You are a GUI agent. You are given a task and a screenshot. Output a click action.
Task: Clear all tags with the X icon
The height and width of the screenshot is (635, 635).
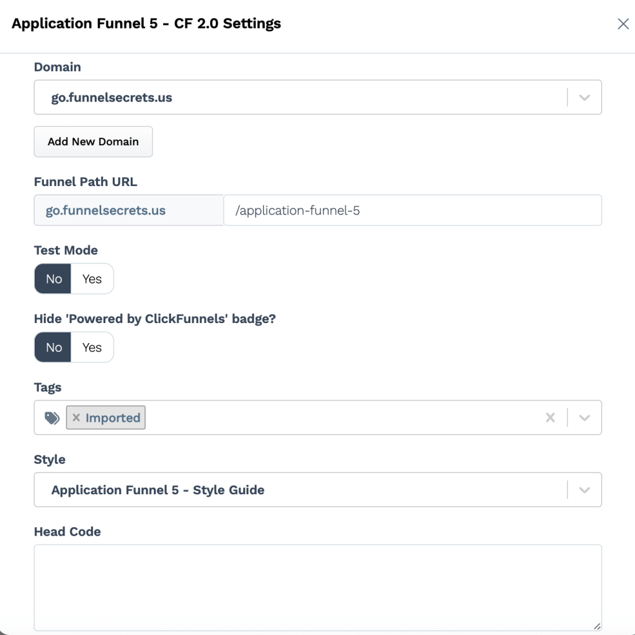pyautogui.click(x=550, y=417)
